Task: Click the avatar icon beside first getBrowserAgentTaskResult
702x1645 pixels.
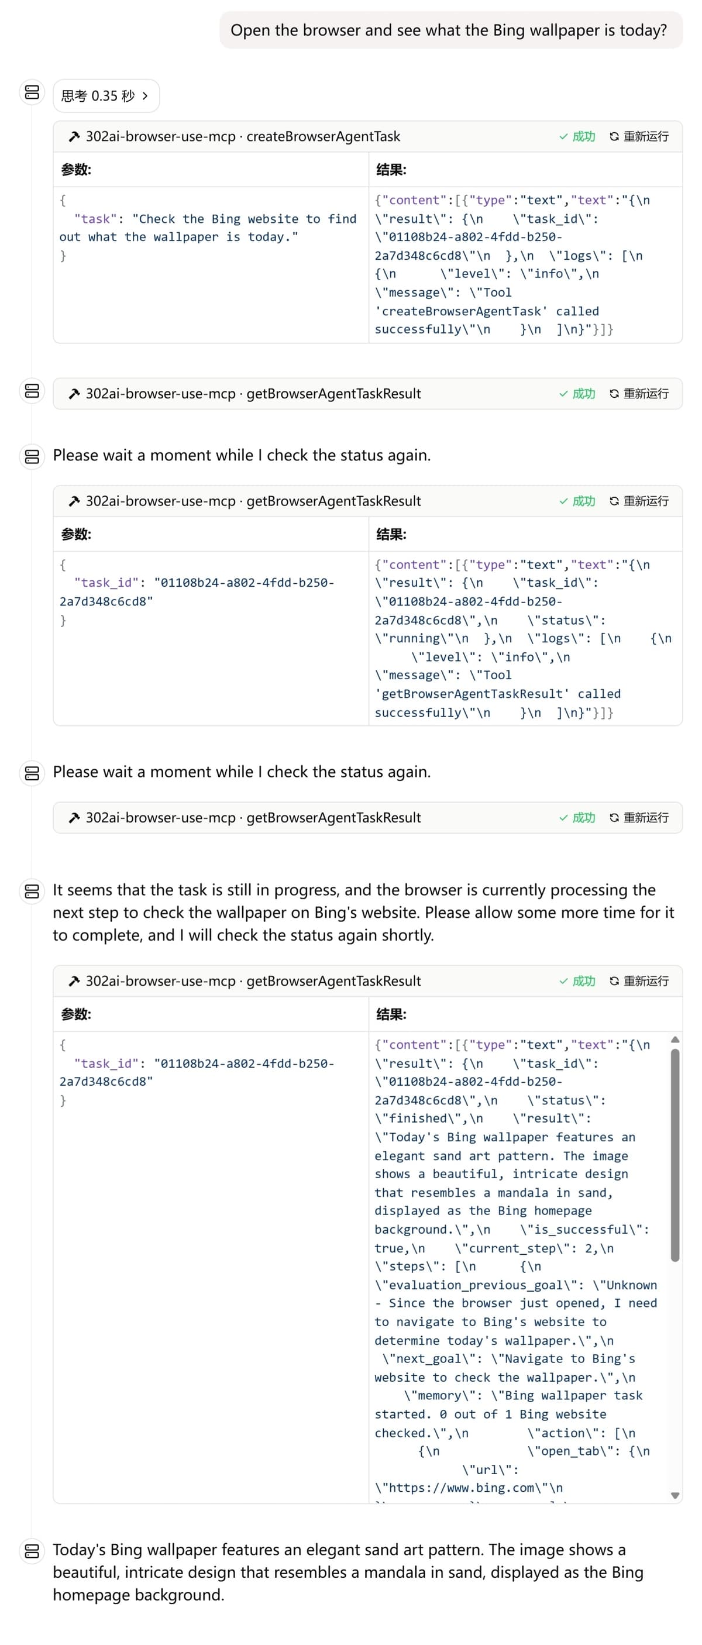Action: [32, 390]
